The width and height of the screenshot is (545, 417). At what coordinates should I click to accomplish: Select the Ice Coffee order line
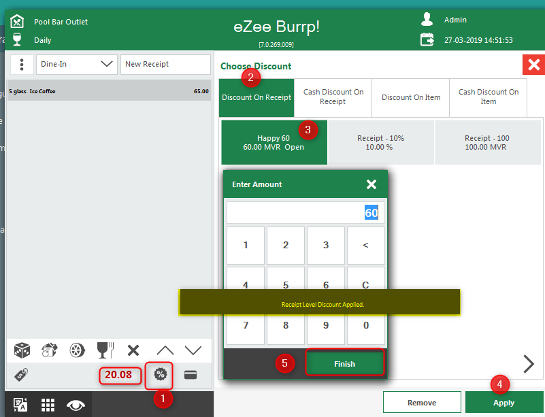point(109,91)
